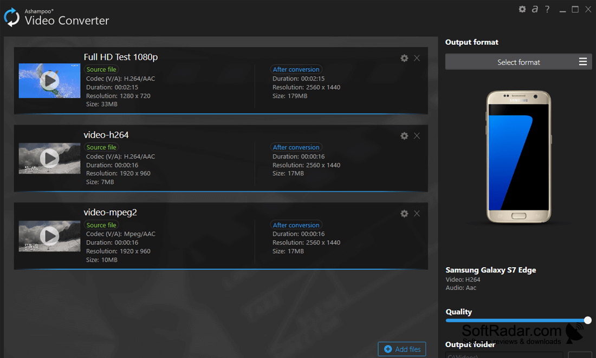Remove video-h264 from the list

point(417,136)
